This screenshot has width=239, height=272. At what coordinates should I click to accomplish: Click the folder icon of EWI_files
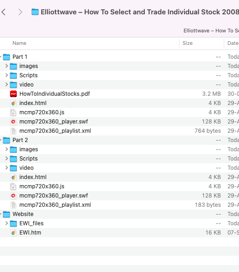pyautogui.click(x=13, y=223)
